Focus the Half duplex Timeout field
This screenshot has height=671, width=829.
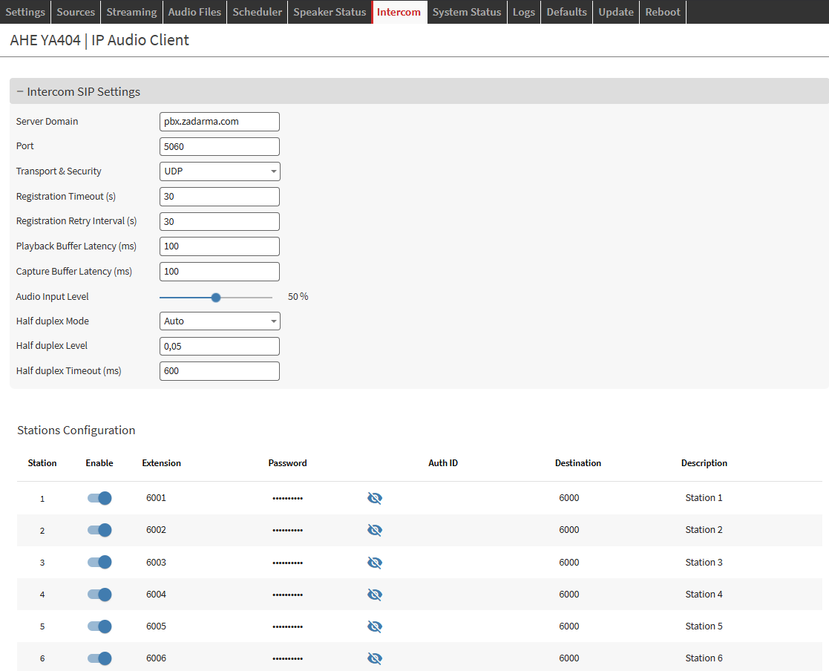[x=220, y=371]
